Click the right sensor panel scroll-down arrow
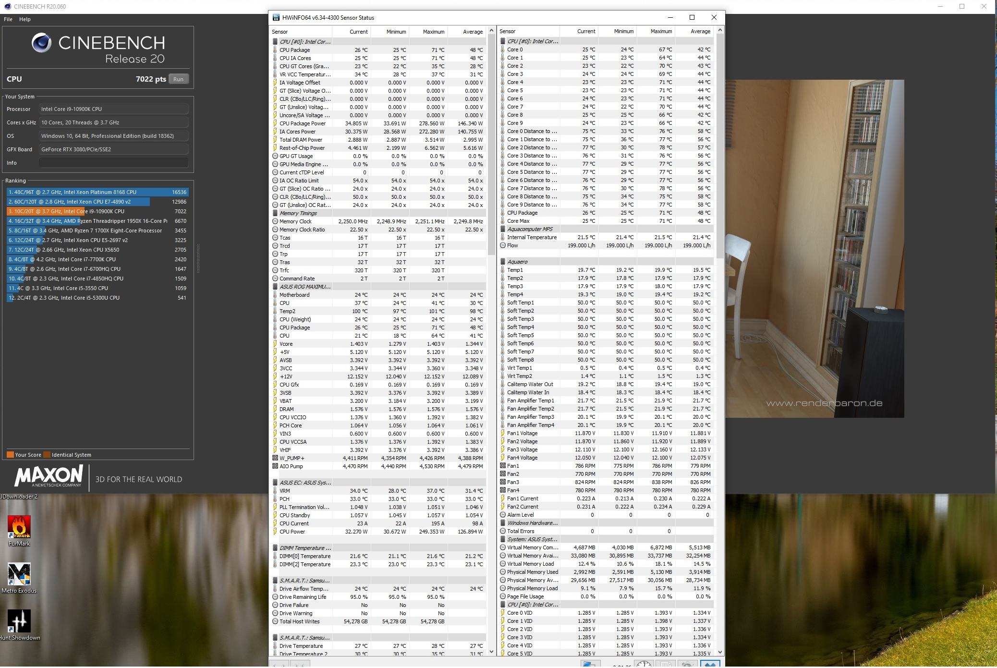This screenshot has height=668, width=997. [719, 652]
